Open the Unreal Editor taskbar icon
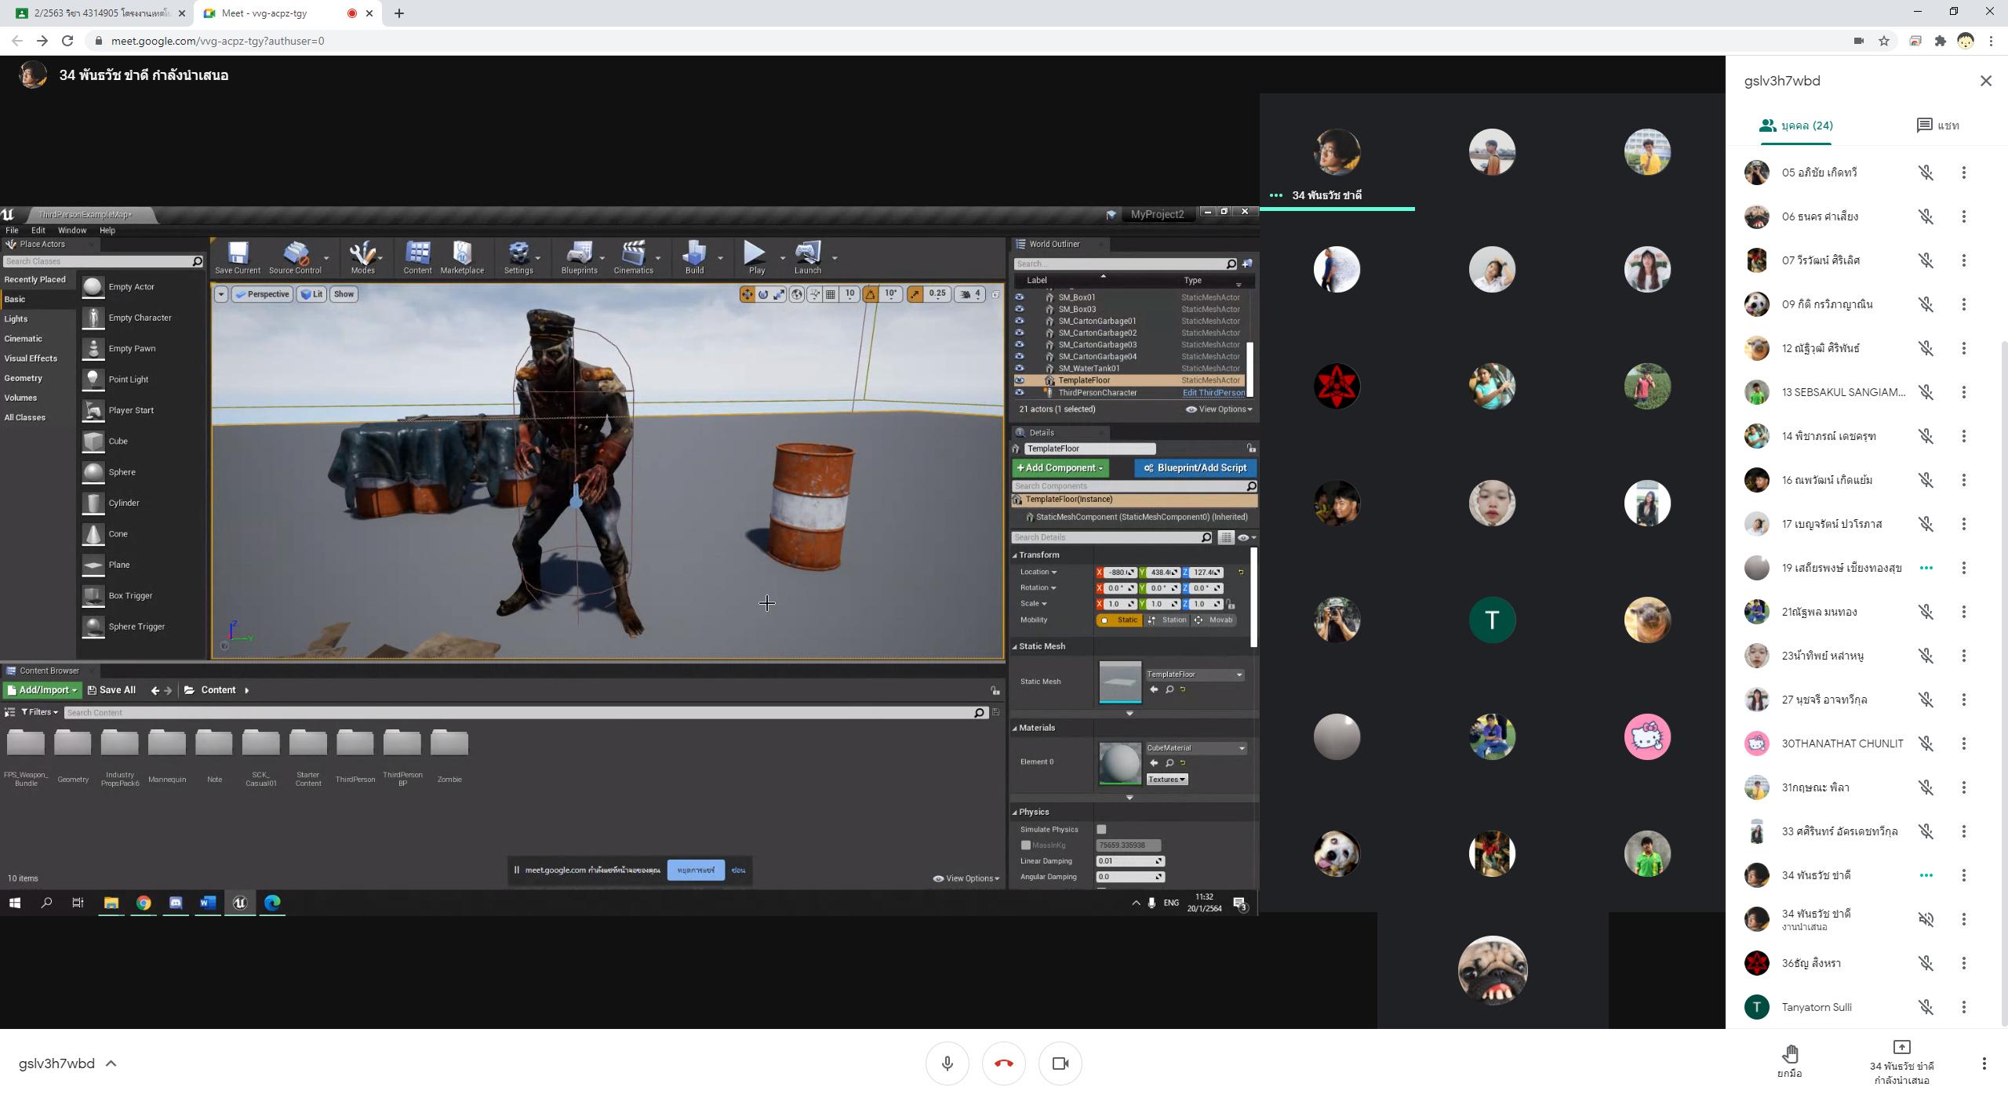 [x=240, y=903]
